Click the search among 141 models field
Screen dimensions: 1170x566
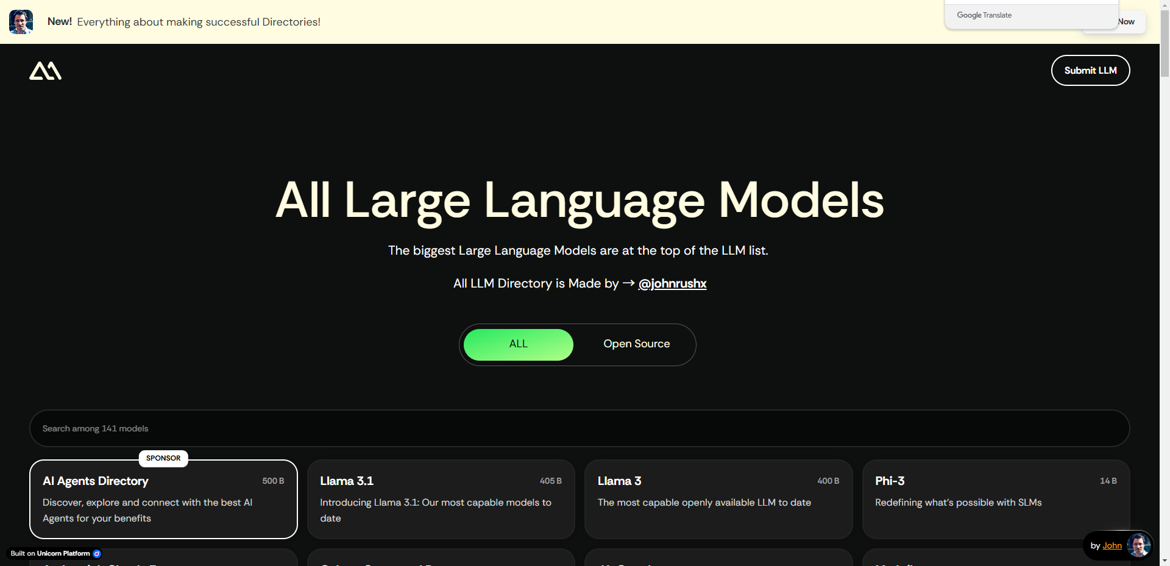pyautogui.click(x=579, y=428)
